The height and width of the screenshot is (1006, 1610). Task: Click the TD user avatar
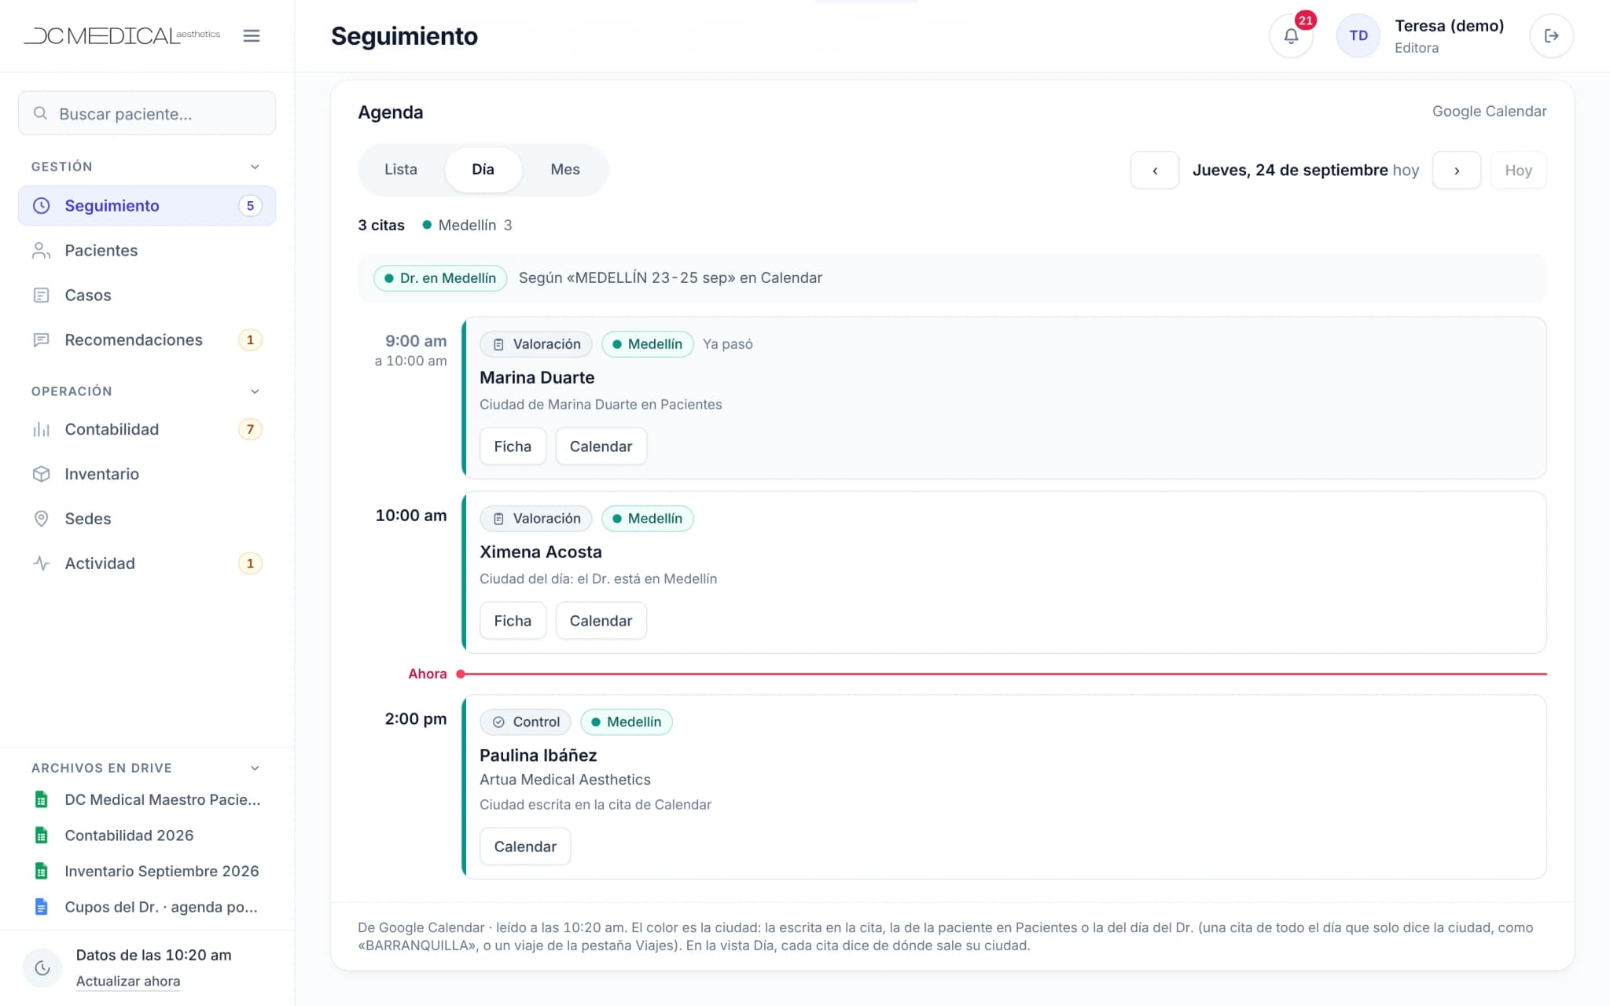click(1358, 36)
